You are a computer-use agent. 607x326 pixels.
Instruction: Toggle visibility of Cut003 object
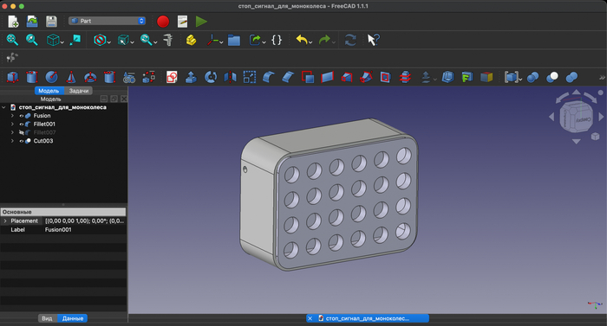point(22,141)
